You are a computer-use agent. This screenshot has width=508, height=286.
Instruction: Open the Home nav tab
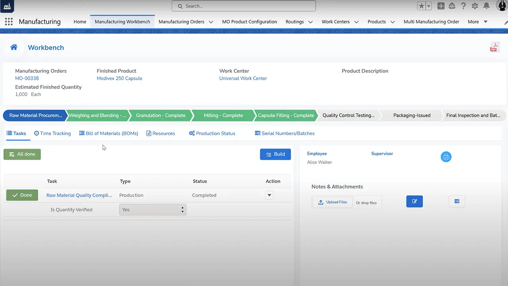(x=80, y=22)
